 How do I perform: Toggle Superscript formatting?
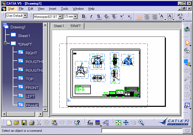122,17
